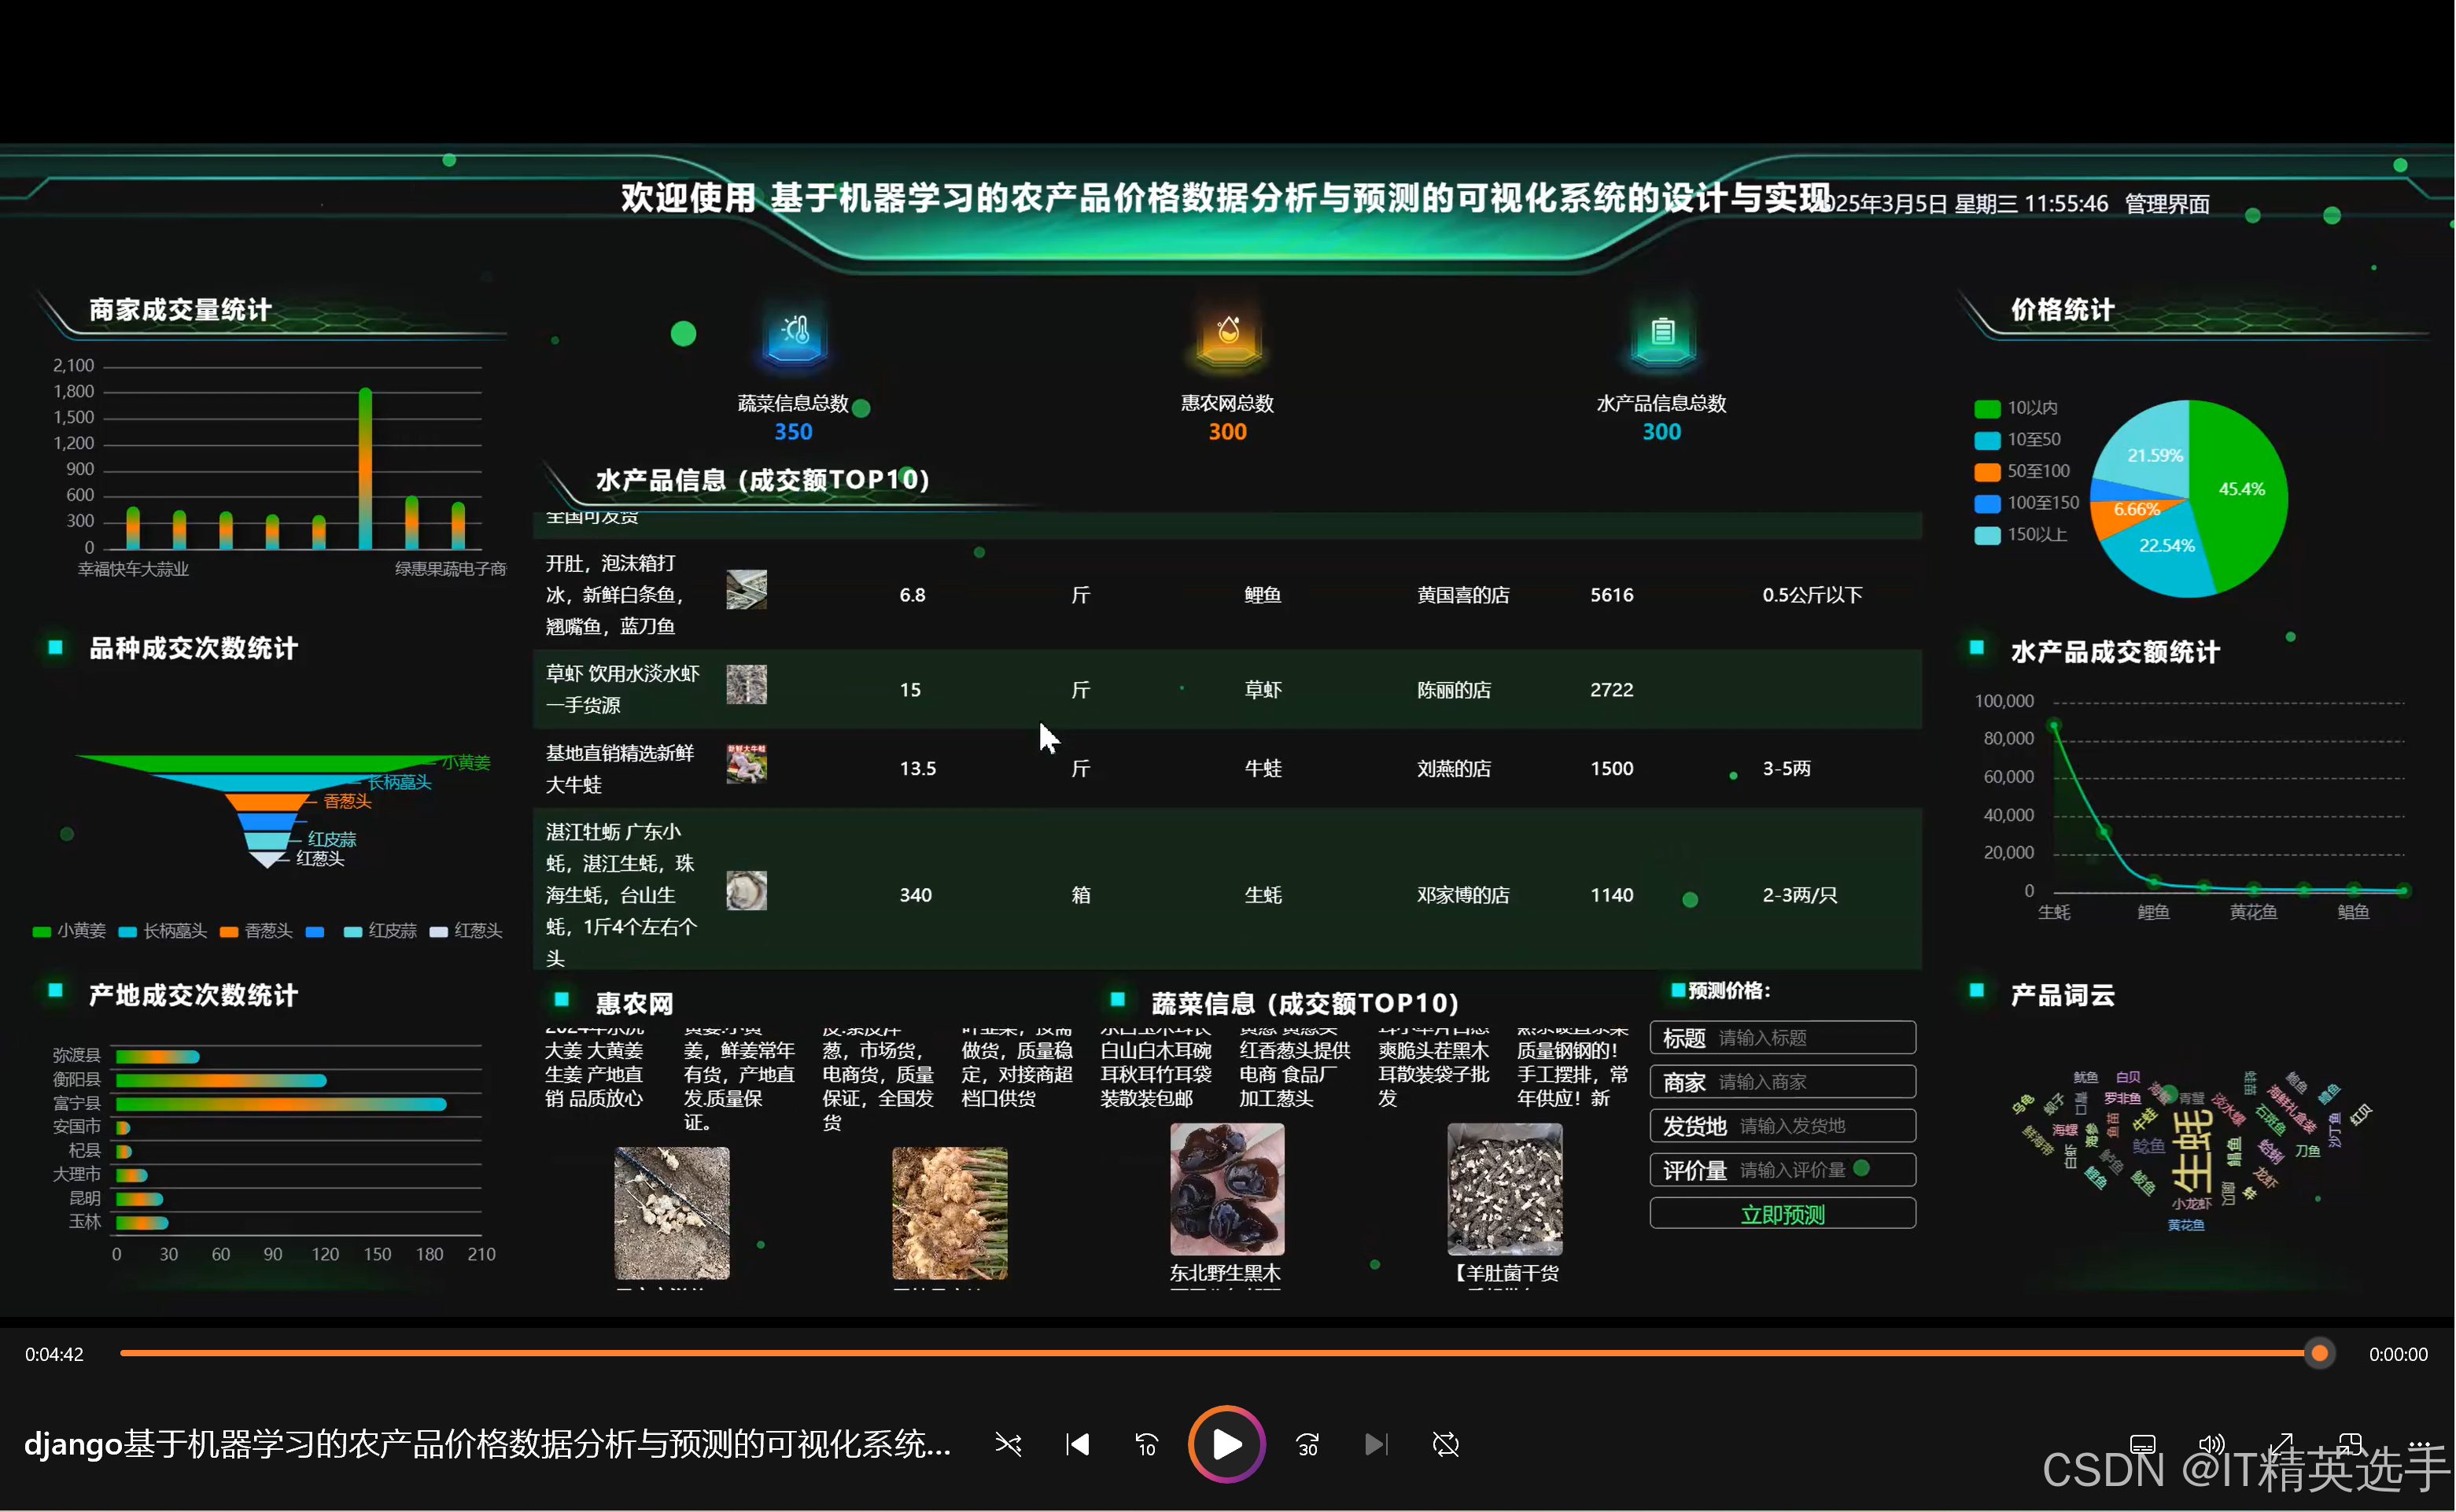2456x1512 pixels.
Task: Click the 陈丽的店 merchant cell
Action: (1454, 690)
